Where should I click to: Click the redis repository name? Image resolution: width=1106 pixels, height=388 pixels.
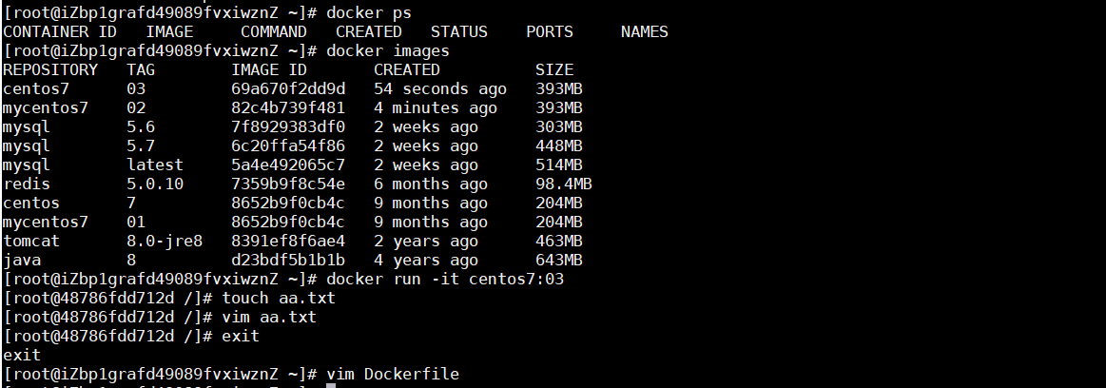tap(27, 184)
